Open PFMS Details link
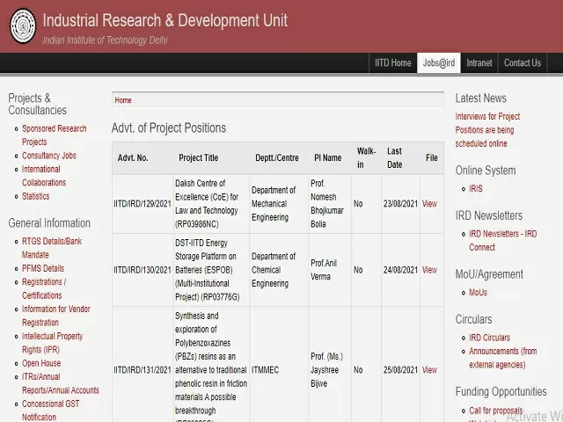Image resolution: width=563 pixels, height=422 pixels. [43, 268]
